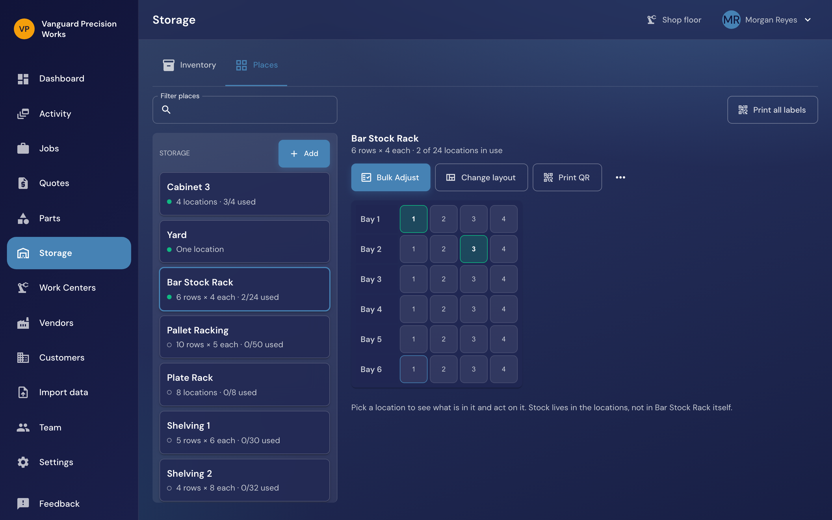Select location 1 in Bay 6

coord(414,369)
